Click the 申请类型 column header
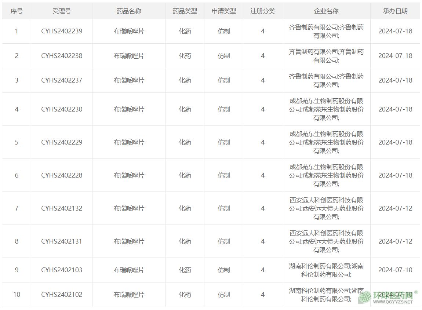Viewport: 422px width, 310px height. coord(223,11)
